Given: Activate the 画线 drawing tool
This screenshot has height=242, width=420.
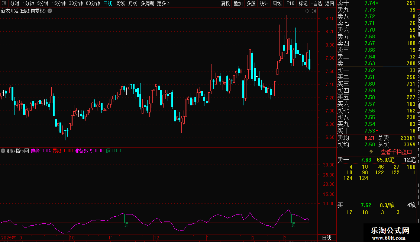Looking at the screenshot, I should pyautogui.click(x=277, y=3).
